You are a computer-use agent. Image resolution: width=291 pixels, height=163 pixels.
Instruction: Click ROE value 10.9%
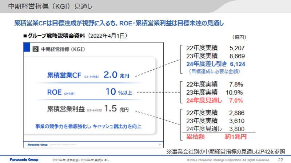[x=234, y=93]
